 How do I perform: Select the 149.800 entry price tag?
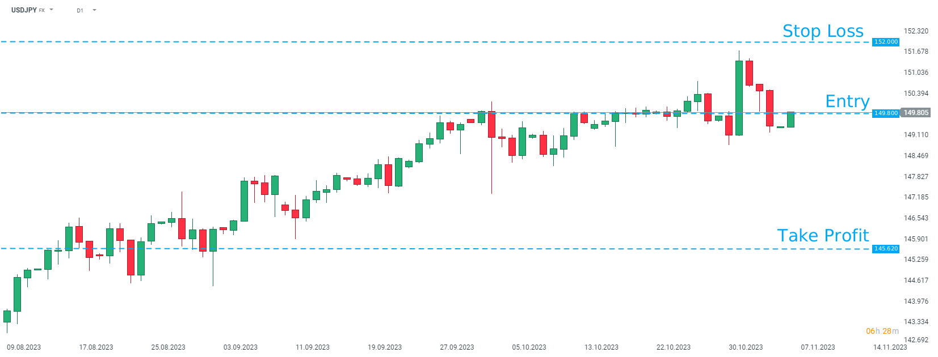(886, 113)
